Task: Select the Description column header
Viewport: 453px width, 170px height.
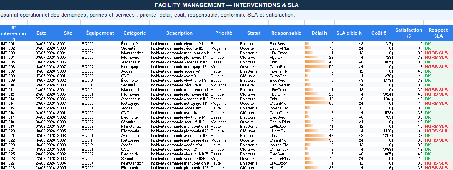Action: click(x=180, y=33)
